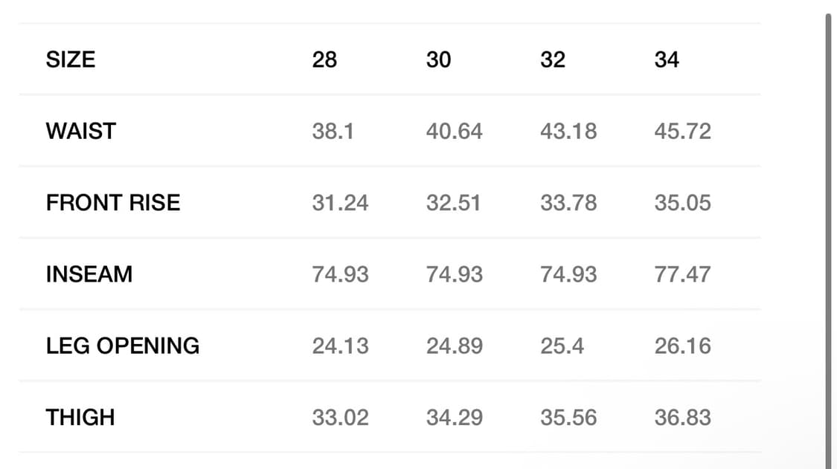Click the vertical scrollbar on the right

coord(829,238)
